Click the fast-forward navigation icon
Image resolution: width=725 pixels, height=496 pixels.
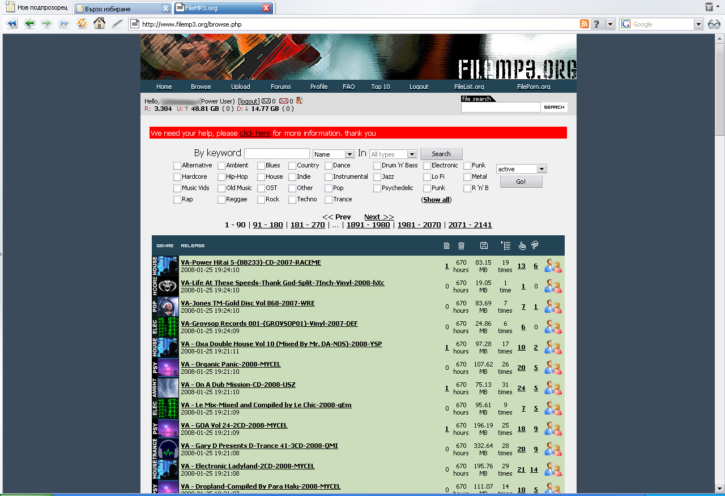(64, 24)
